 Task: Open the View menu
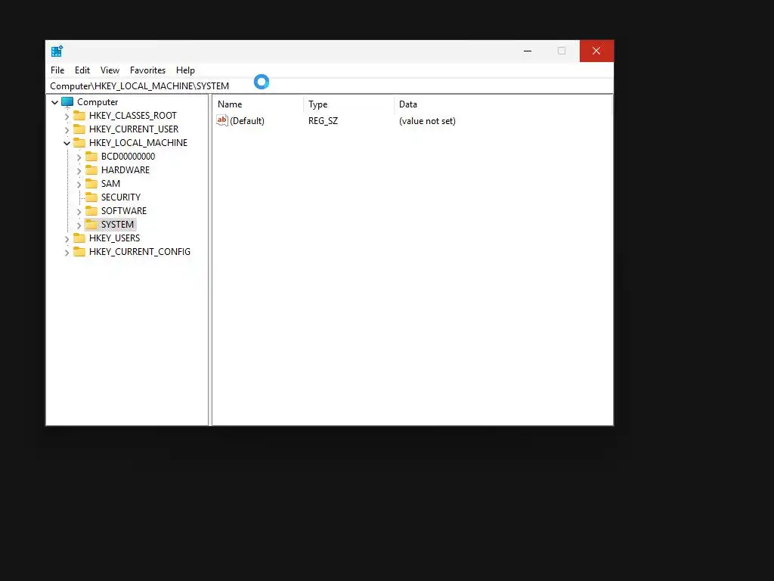coord(110,70)
